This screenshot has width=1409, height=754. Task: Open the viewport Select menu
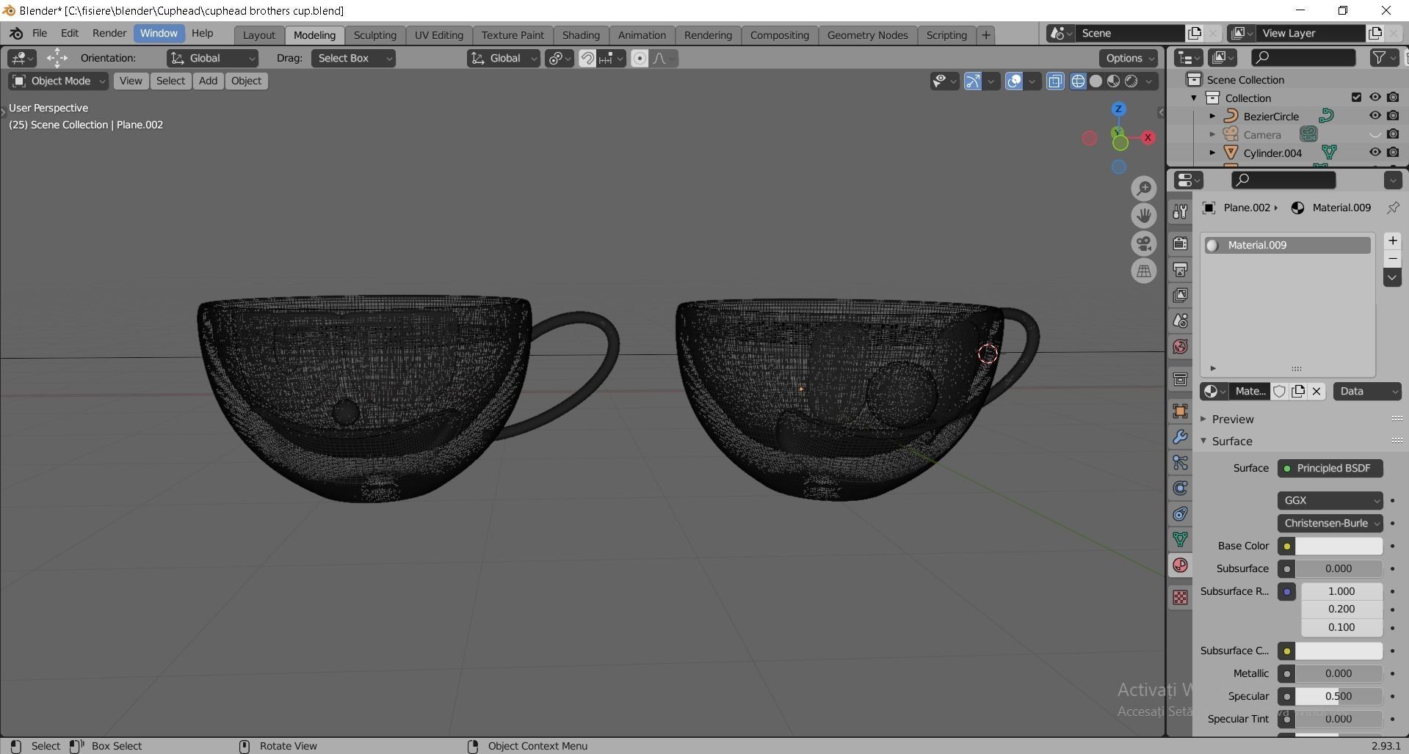tap(170, 81)
